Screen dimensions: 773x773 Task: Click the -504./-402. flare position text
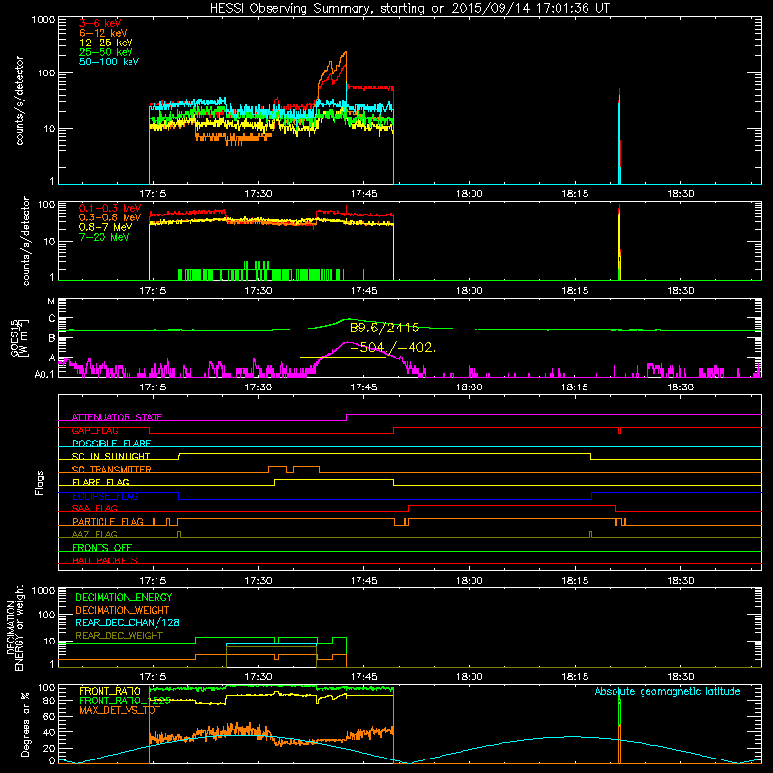coord(393,348)
